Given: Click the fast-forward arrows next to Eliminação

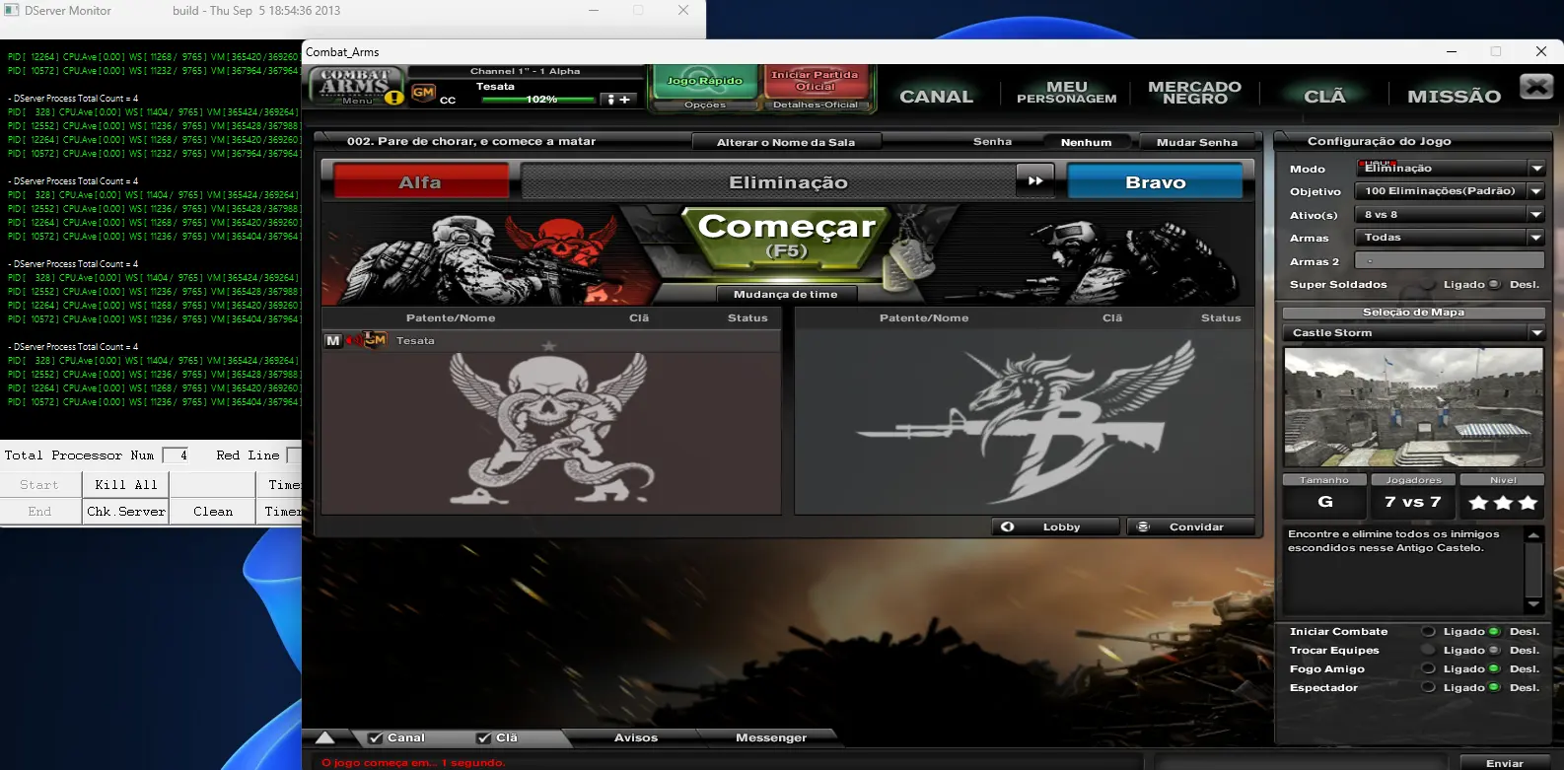Looking at the screenshot, I should (x=1035, y=181).
